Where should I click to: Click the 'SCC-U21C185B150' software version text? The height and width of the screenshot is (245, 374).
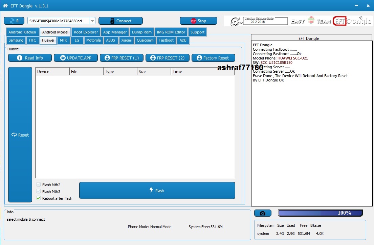pyautogui.click(x=277, y=63)
